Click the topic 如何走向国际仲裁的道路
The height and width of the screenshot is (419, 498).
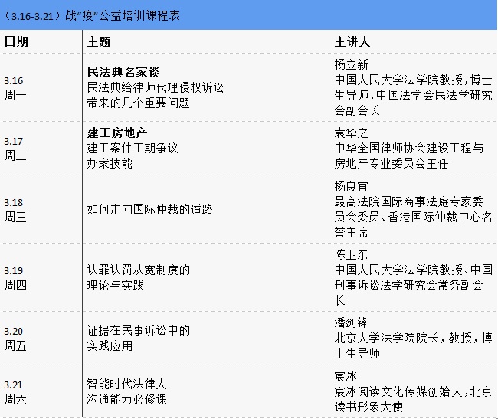point(150,209)
